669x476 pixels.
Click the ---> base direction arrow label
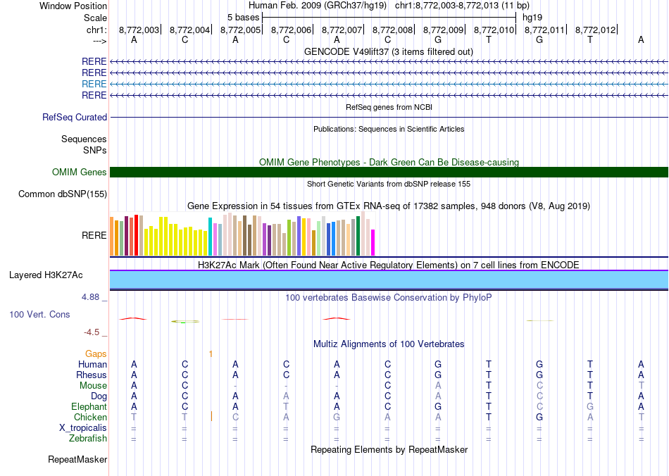coord(99,41)
